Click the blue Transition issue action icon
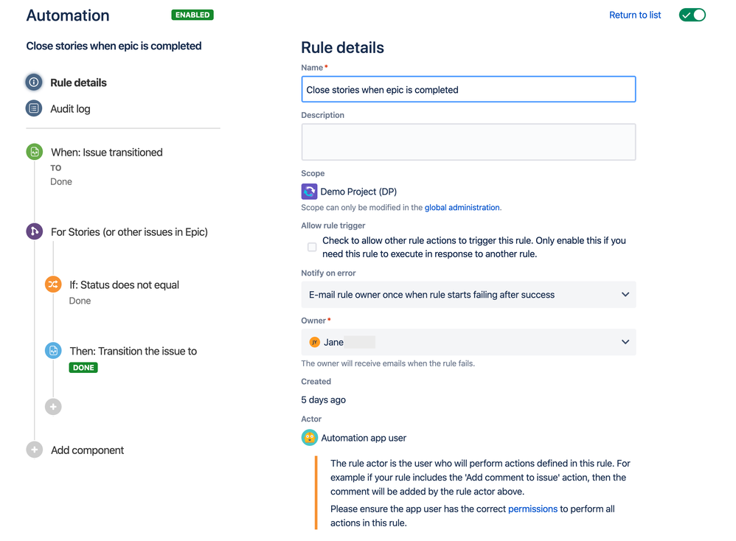The height and width of the screenshot is (541, 736). [53, 351]
